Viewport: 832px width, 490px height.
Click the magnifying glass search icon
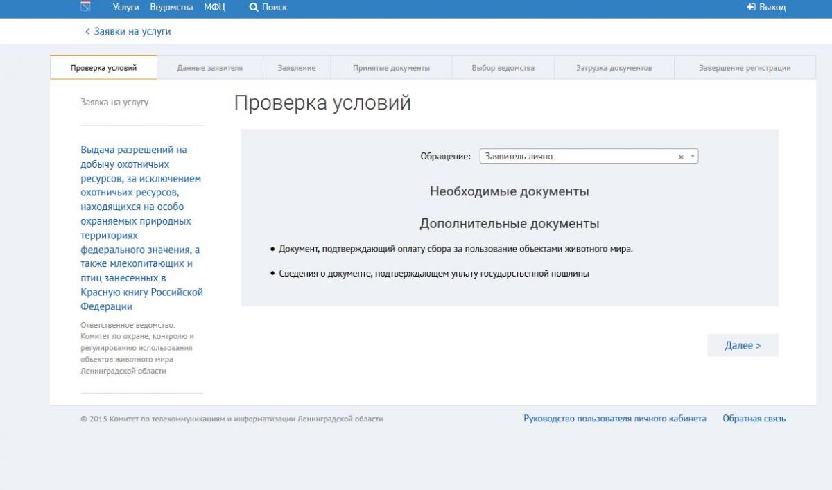[253, 7]
